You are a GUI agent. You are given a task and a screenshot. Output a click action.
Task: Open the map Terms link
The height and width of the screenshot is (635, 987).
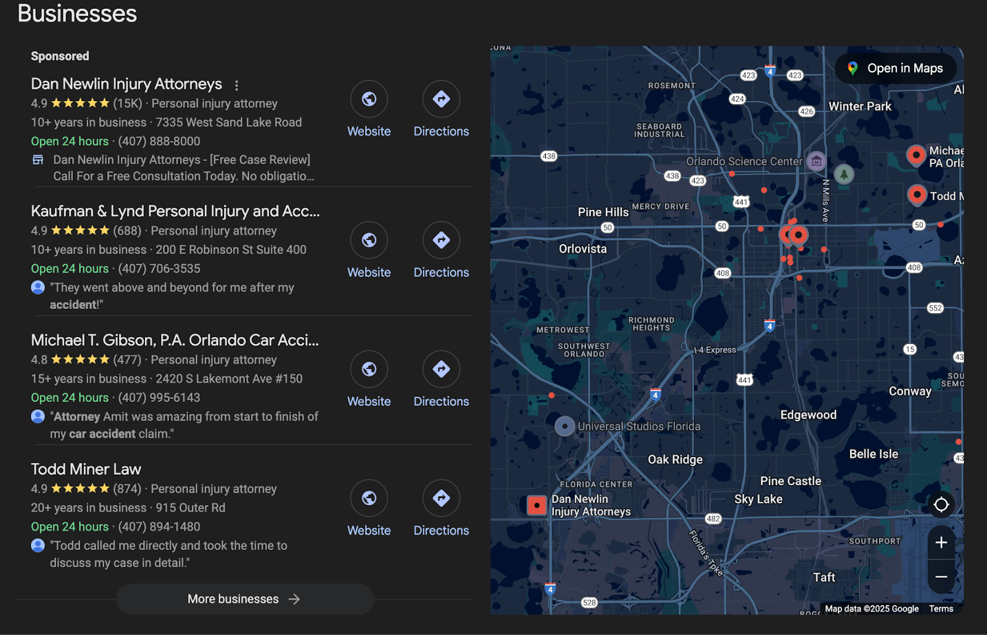click(941, 608)
